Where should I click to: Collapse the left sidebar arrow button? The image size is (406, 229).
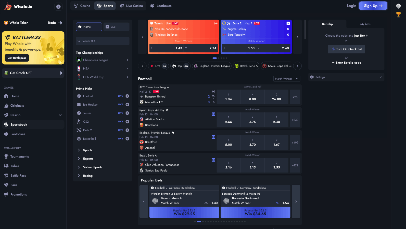pyautogui.click(x=58, y=7)
